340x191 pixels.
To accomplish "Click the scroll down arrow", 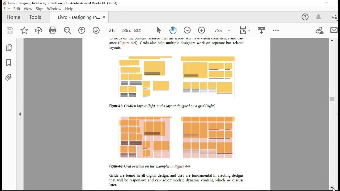I will pos(332,188).
